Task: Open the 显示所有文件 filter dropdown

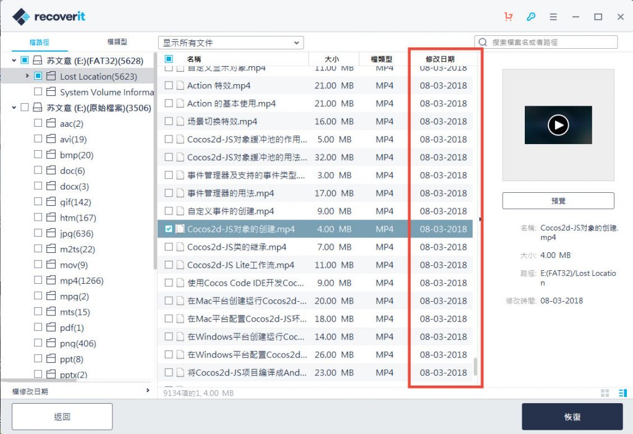Action: [x=231, y=43]
